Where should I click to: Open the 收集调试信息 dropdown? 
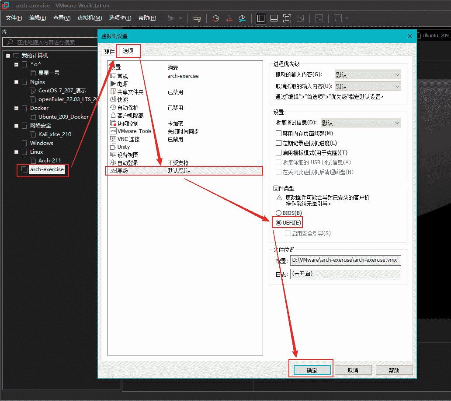tap(361, 123)
